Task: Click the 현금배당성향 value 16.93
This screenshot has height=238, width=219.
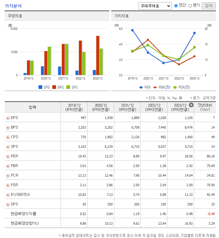Action: pyautogui.click(x=189, y=223)
